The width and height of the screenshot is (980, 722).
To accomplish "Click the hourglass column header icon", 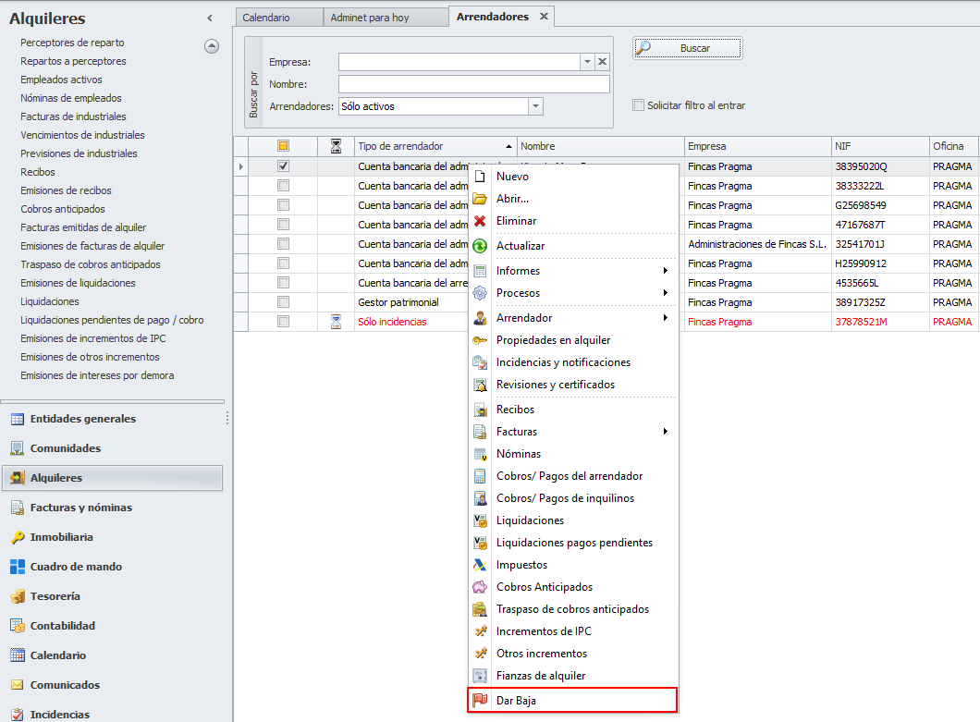I will 336,146.
